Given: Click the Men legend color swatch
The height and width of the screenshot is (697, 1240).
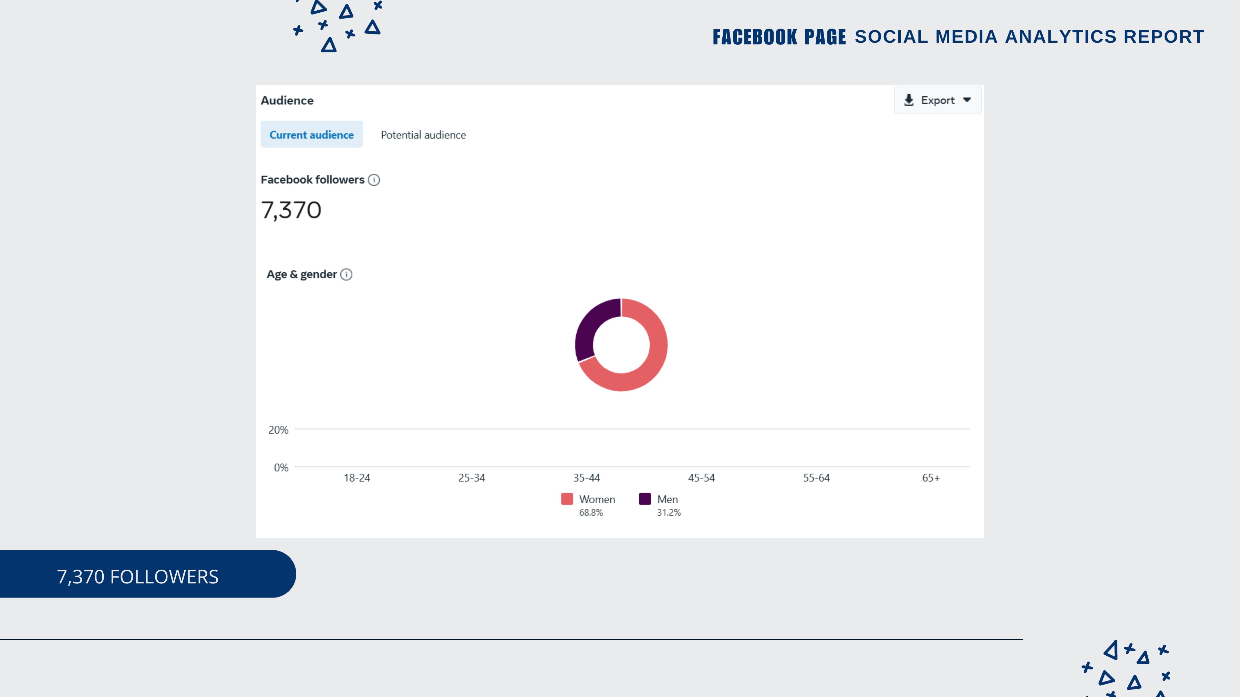Looking at the screenshot, I should (644, 499).
